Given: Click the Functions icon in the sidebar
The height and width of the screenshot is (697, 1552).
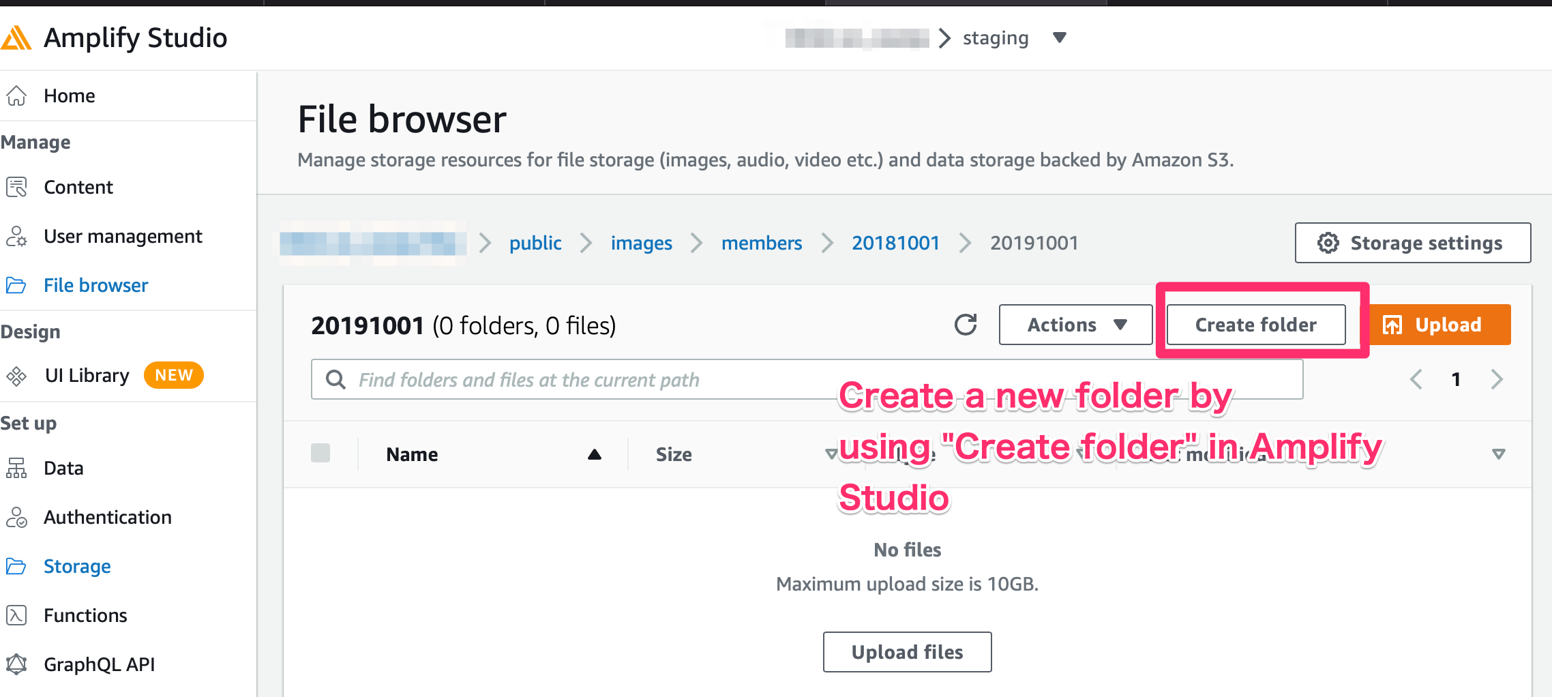Looking at the screenshot, I should pos(16,614).
